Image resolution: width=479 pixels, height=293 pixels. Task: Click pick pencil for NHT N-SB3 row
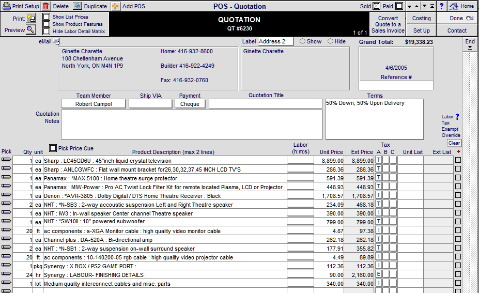point(6,203)
